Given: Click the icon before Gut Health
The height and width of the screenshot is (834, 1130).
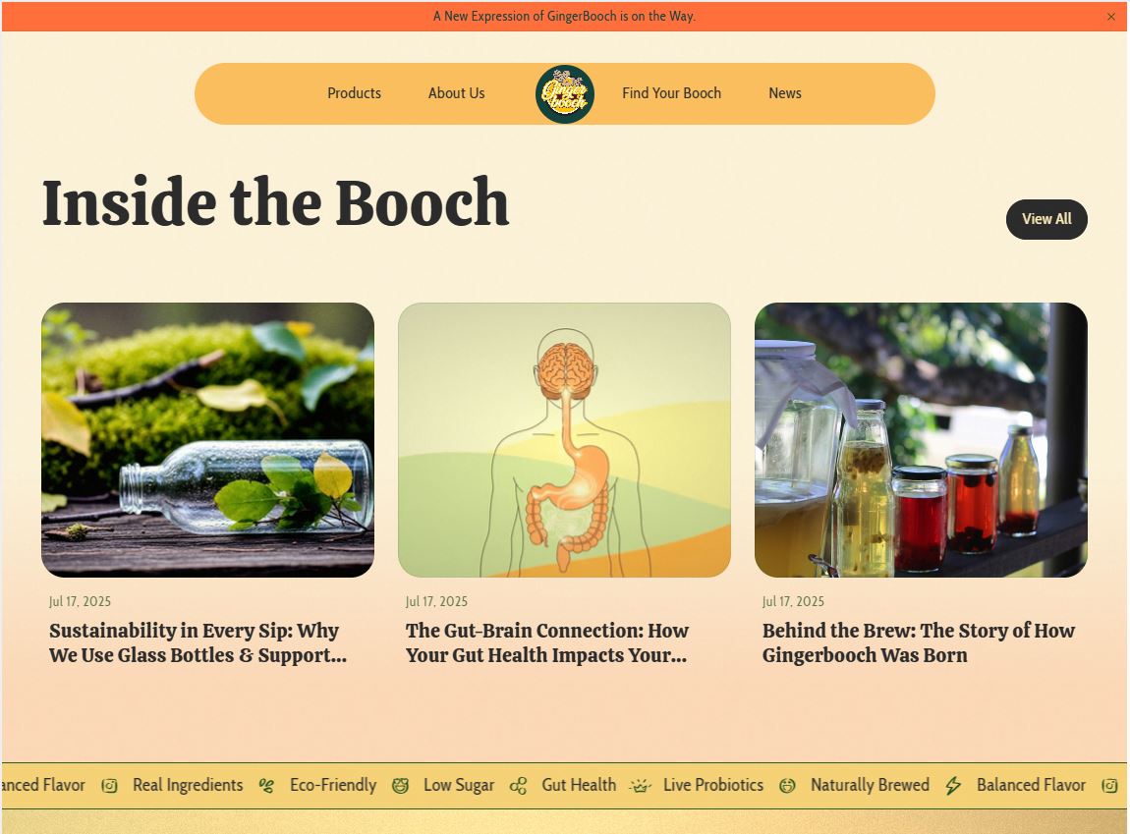Looking at the screenshot, I should (x=518, y=786).
